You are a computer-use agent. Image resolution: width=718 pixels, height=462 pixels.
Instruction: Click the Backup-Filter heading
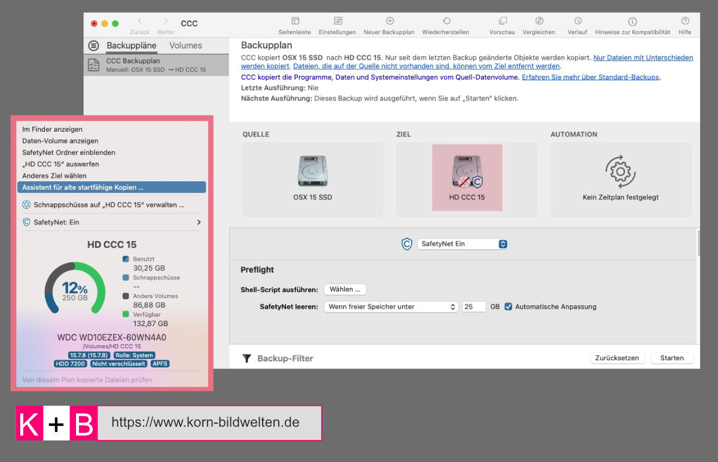tap(285, 358)
